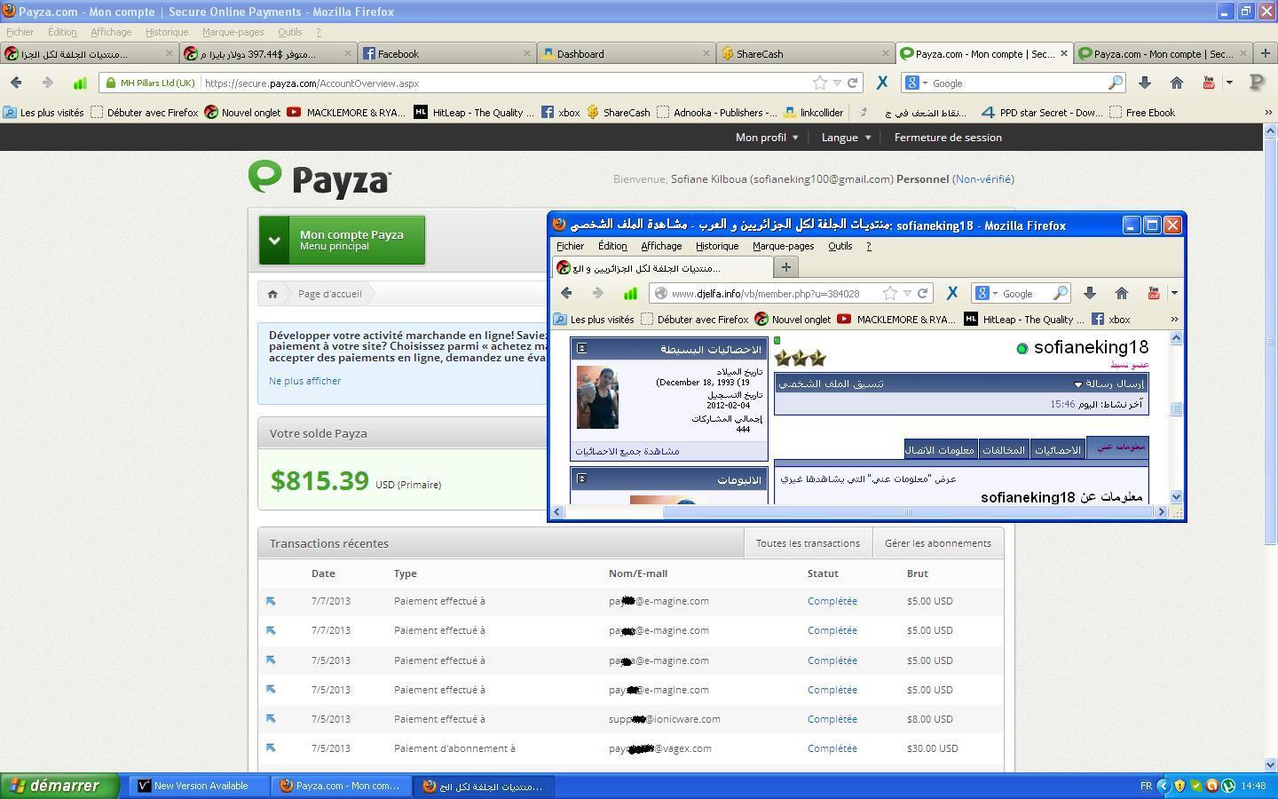Click YouTube icon in main window toolbar
The image size is (1278, 799).
1209,83
